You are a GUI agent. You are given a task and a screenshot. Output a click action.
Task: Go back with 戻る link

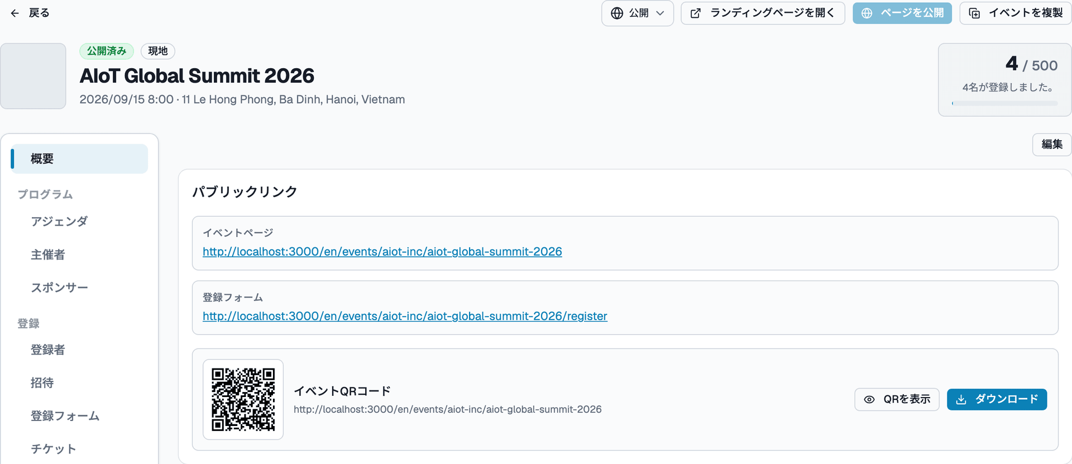coord(30,13)
